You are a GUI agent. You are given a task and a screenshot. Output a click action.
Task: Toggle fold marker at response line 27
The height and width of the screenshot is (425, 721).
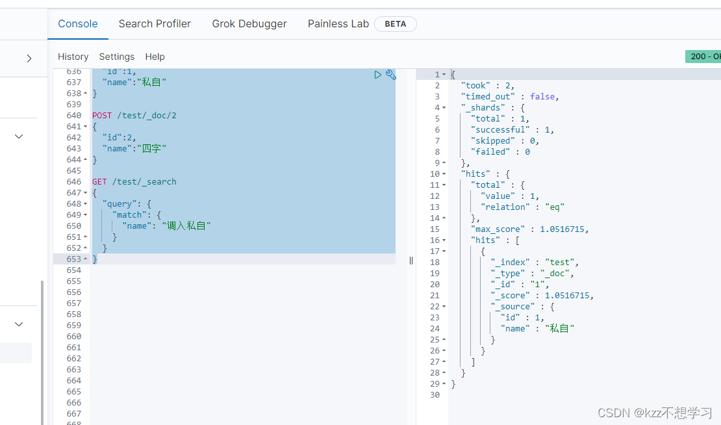pos(444,361)
